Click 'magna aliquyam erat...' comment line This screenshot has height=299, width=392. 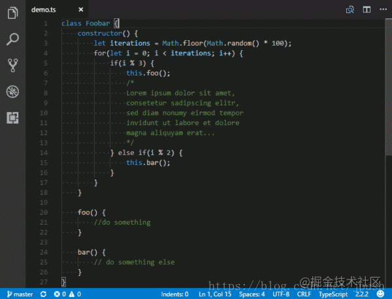coord(171,133)
